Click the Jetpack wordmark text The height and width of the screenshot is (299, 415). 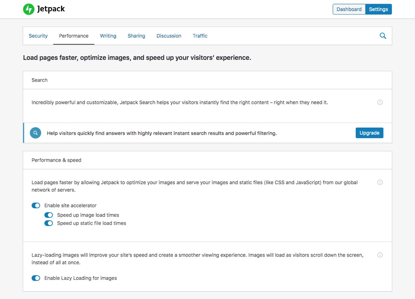[51, 9]
